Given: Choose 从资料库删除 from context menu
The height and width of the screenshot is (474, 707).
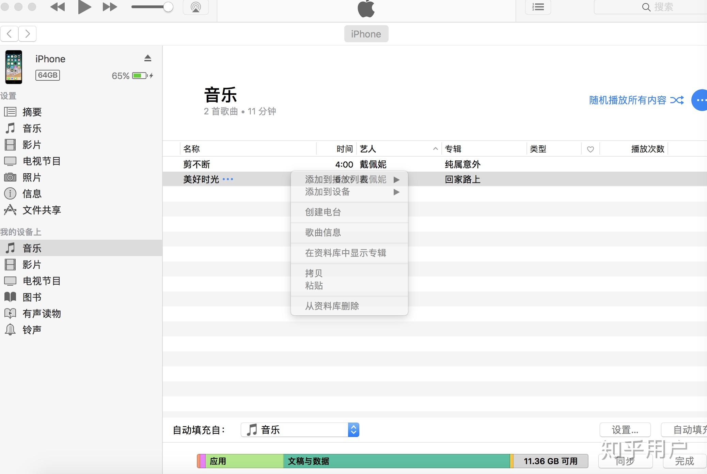Looking at the screenshot, I should click(x=349, y=306).
